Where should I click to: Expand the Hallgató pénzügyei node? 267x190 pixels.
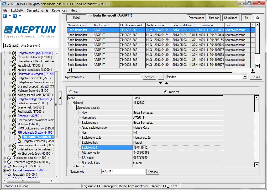(9, 53)
